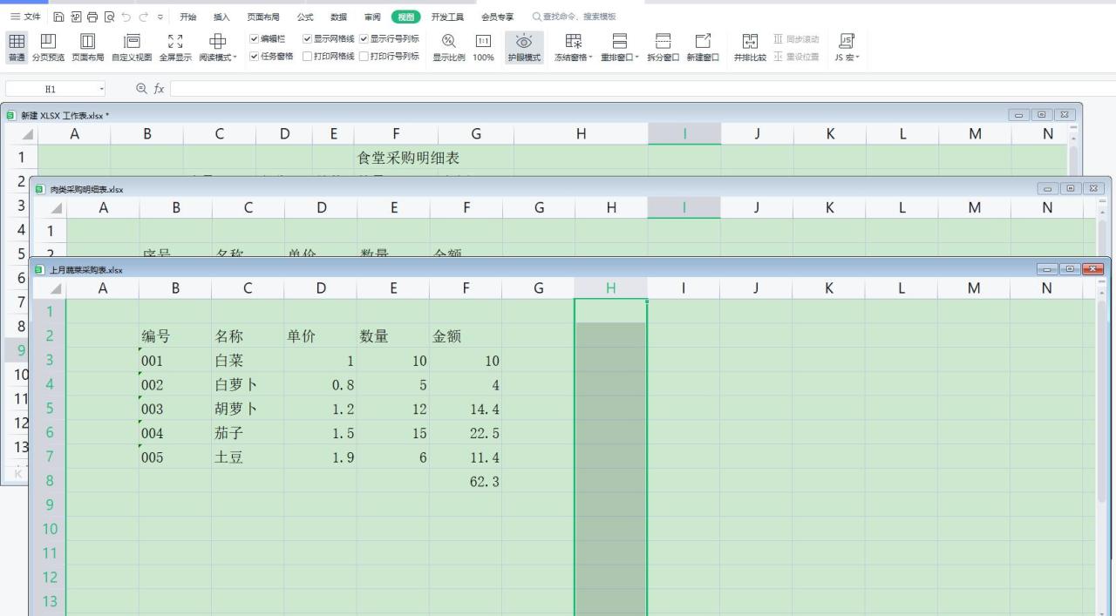
Task: Click cell 茄子 in vegetable sheet
Action: tap(248, 432)
